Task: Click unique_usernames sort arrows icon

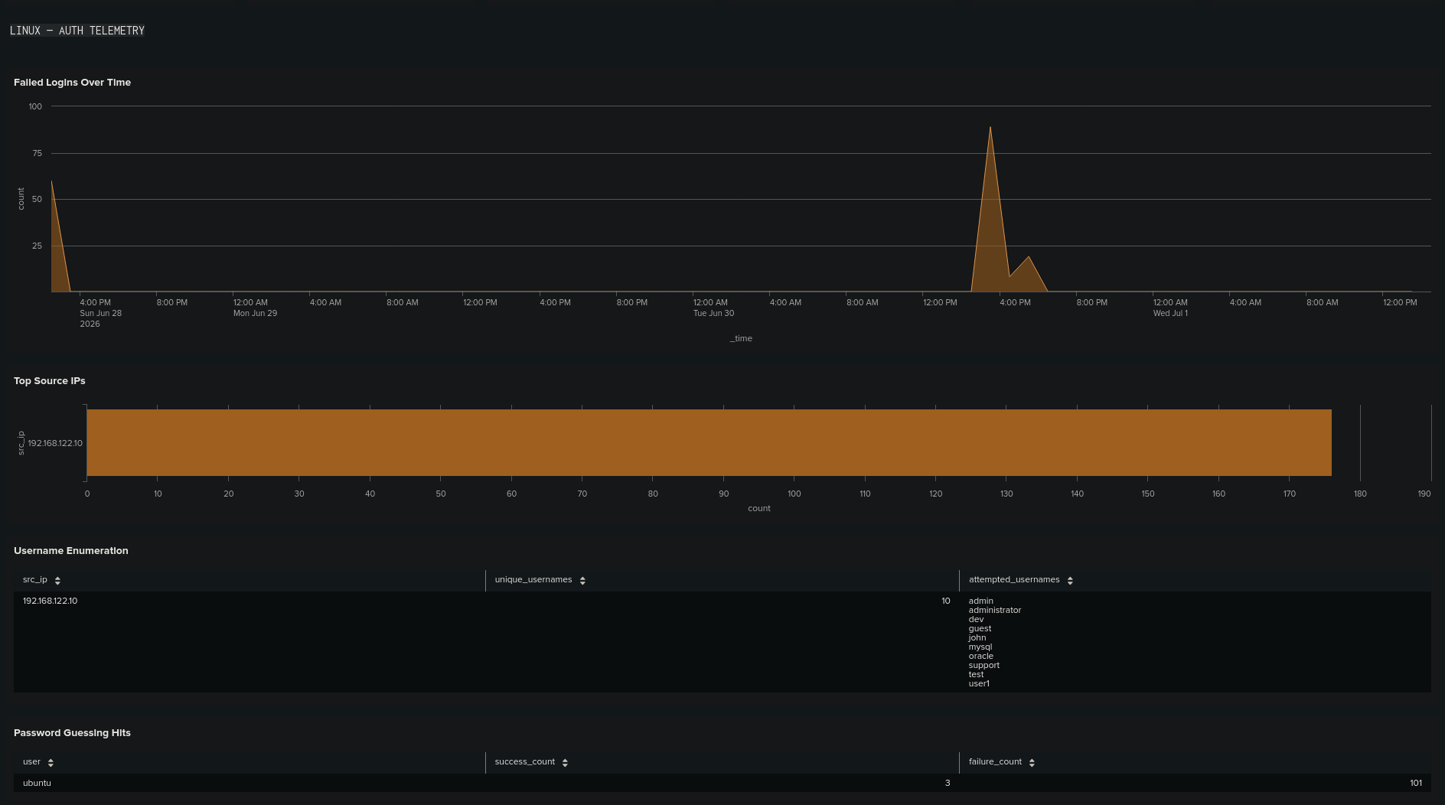Action: tap(582, 581)
